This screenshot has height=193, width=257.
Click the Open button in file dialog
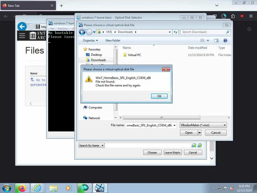pyautogui.click(x=189, y=133)
